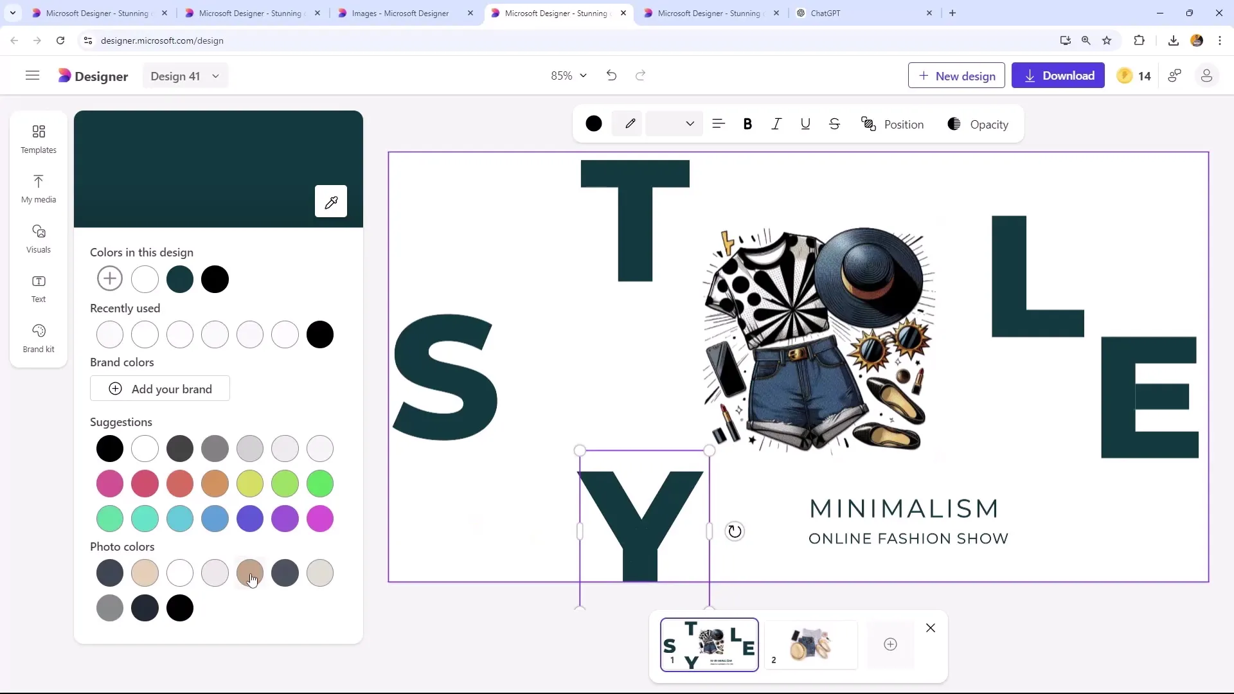Screen dimensions: 1234x694
Task: Select the large letter S on canvas
Action: tap(445, 377)
